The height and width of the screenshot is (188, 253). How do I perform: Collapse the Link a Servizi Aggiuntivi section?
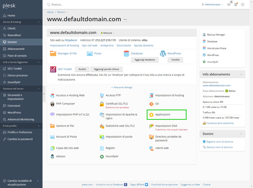(39, 62)
